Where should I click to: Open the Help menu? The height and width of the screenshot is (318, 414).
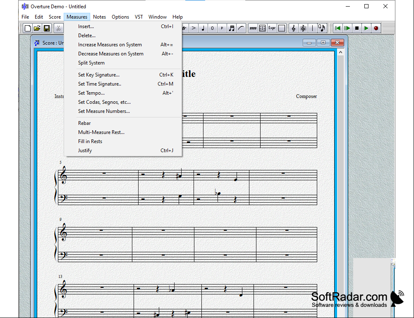[178, 17]
